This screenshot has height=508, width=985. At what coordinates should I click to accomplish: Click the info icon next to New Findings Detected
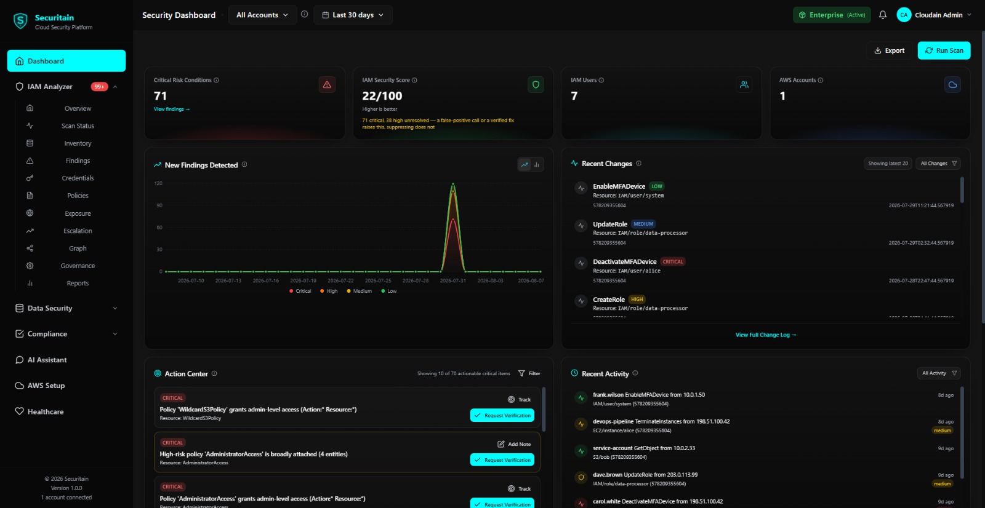click(x=244, y=164)
